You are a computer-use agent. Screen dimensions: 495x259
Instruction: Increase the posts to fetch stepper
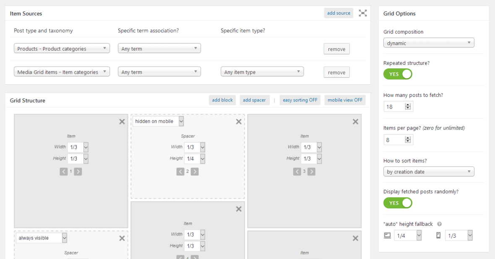(408, 105)
